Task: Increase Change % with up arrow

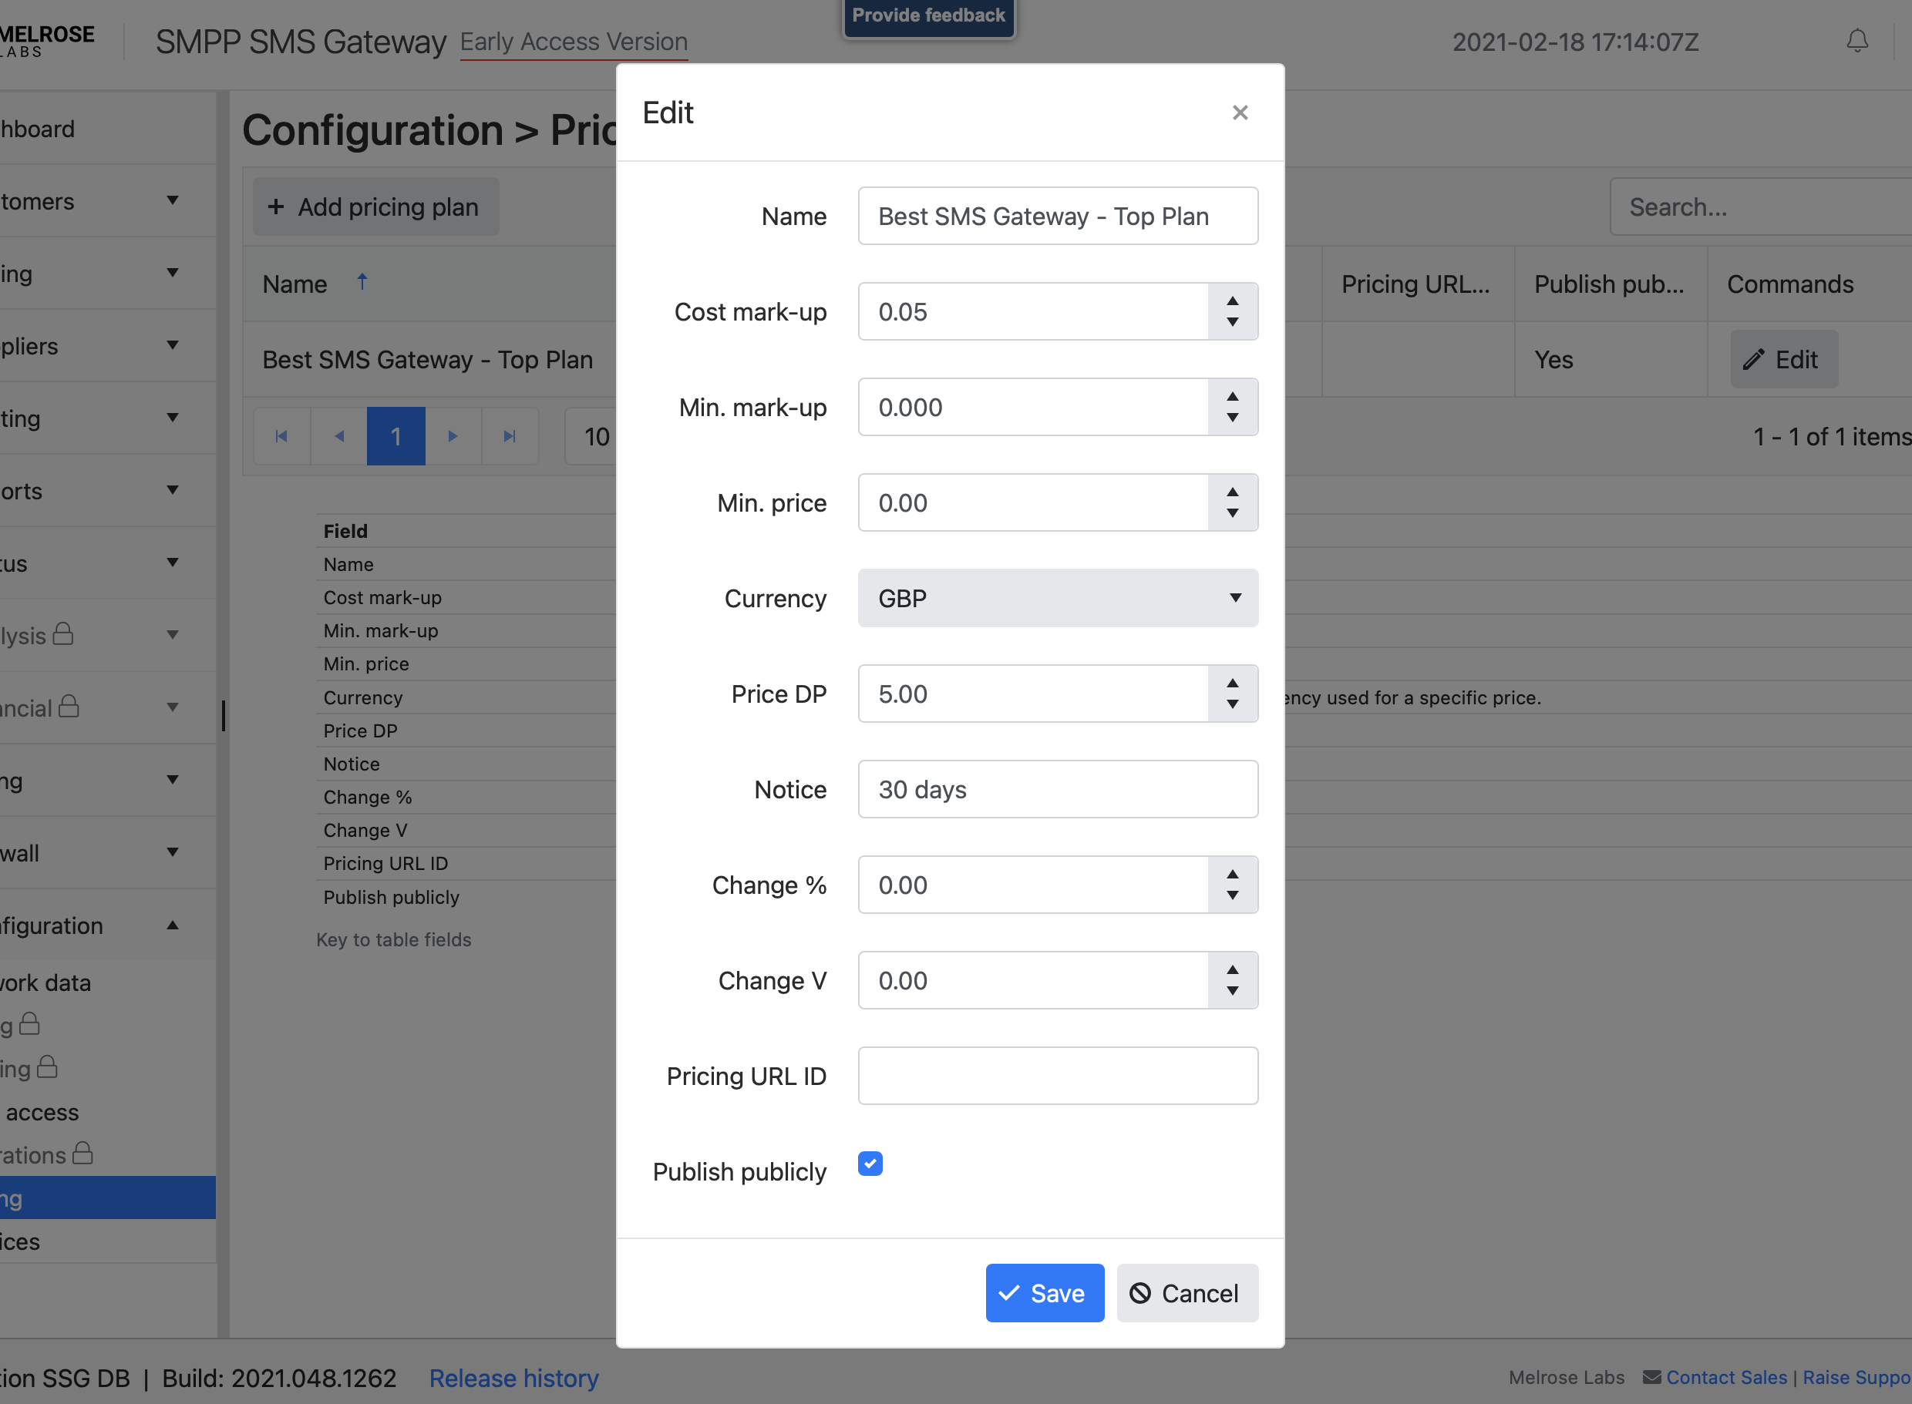Action: pos(1232,874)
